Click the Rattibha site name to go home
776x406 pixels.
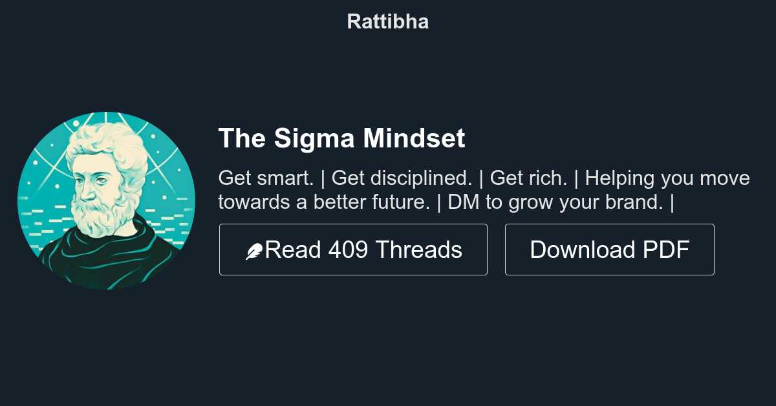pos(387,21)
